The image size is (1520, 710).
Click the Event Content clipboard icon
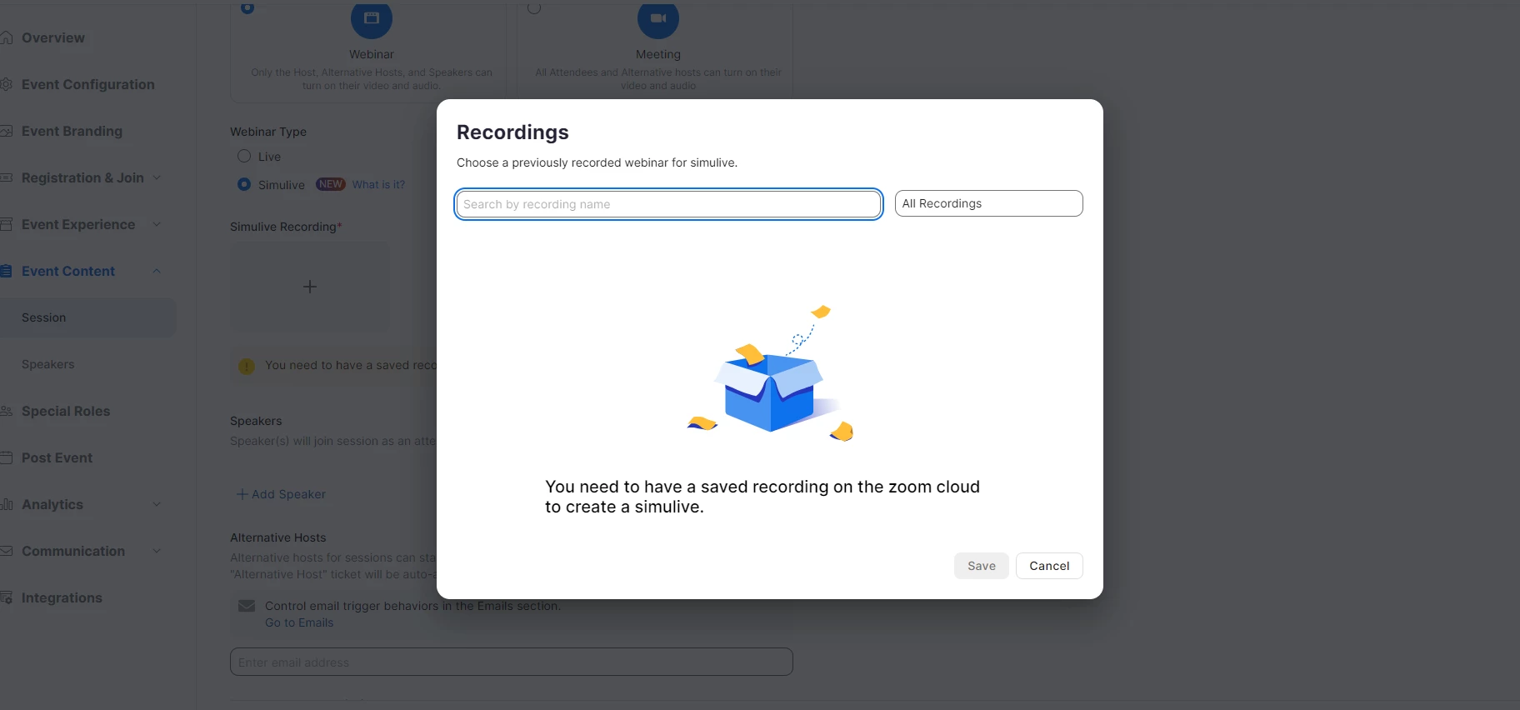[6, 271]
